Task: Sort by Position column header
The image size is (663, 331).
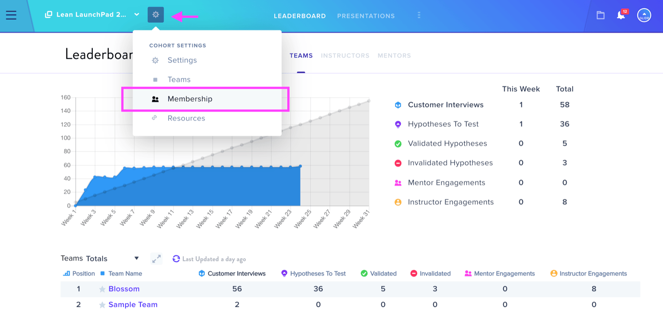Action: point(79,273)
